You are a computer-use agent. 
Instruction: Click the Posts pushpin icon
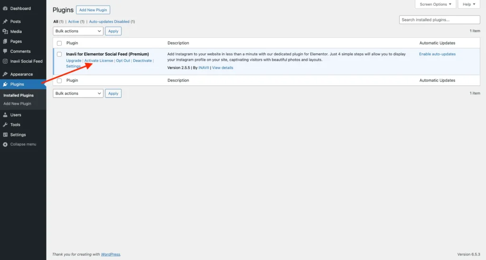pyautogui.click(x=5, y=21)
